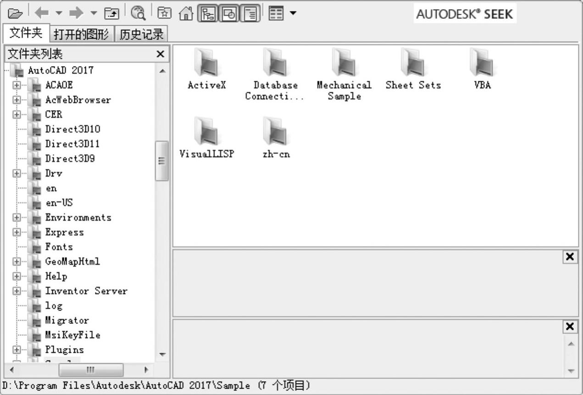Open the Views dropdown arrow
This screenshot has width=583, height=395.
[x=292, y=13]
